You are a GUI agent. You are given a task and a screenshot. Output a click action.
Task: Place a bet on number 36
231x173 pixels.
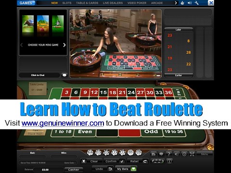[168, 92]
